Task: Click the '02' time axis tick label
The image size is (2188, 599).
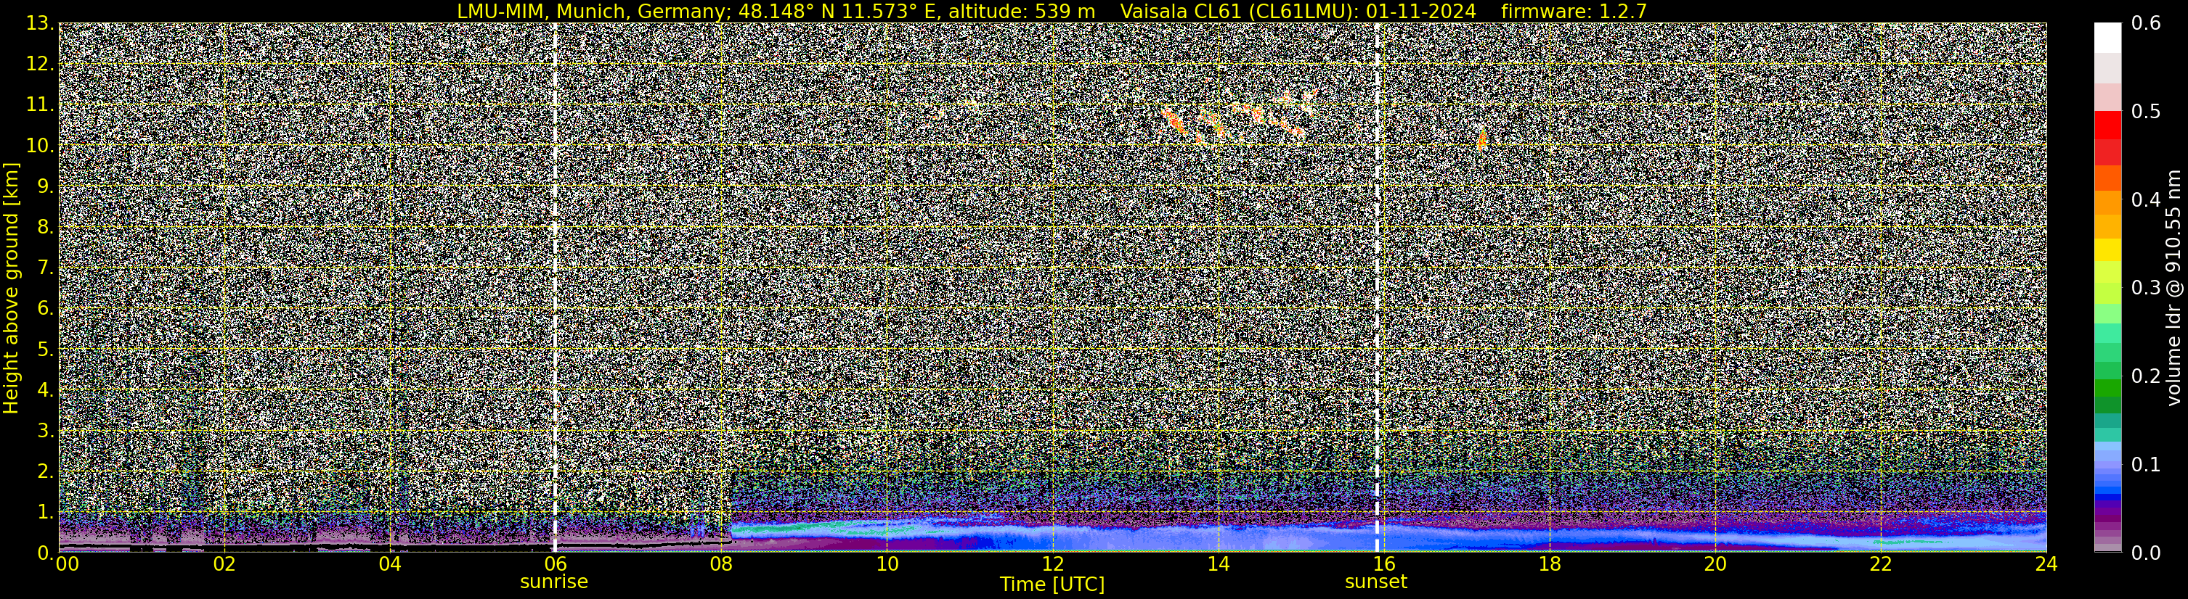Action: [x=224, y=564]
